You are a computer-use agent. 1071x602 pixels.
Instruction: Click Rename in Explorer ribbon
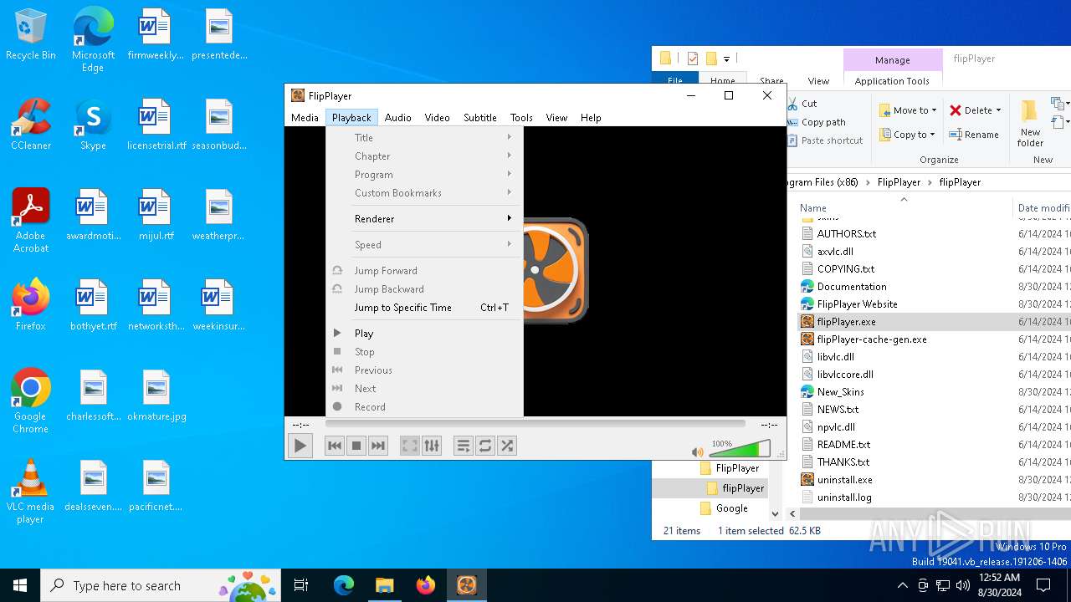pos(974,135)
